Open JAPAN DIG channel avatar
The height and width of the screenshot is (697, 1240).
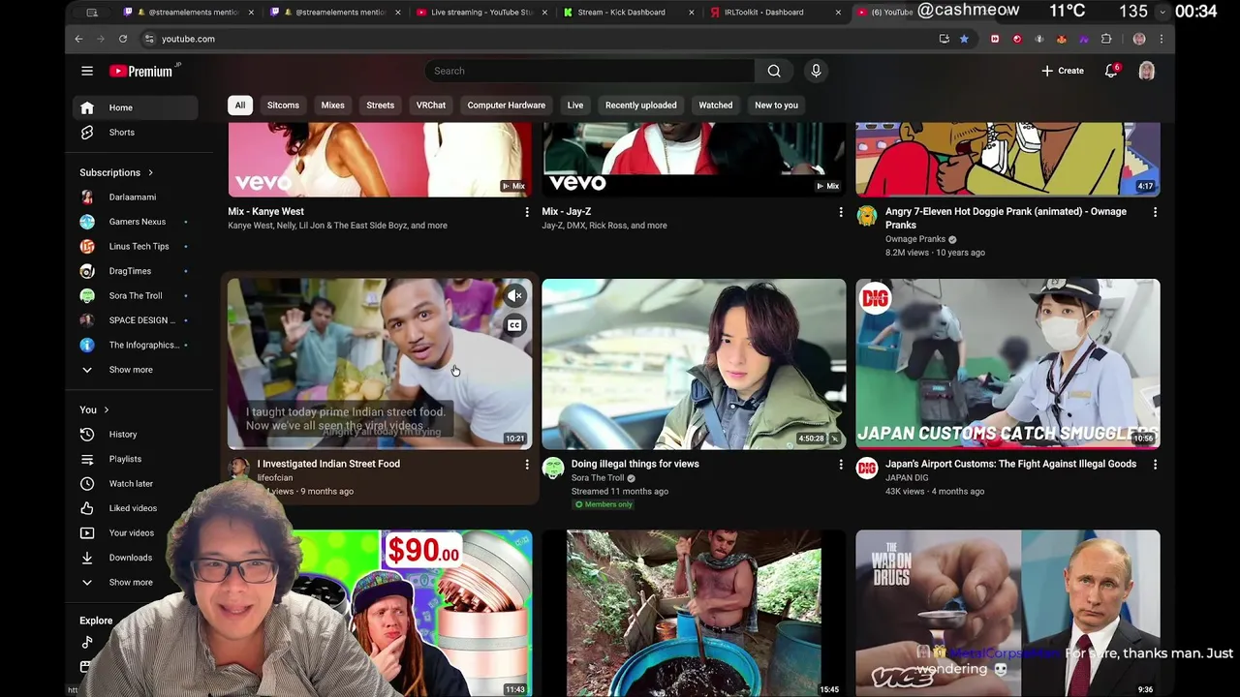coord(867,469)
